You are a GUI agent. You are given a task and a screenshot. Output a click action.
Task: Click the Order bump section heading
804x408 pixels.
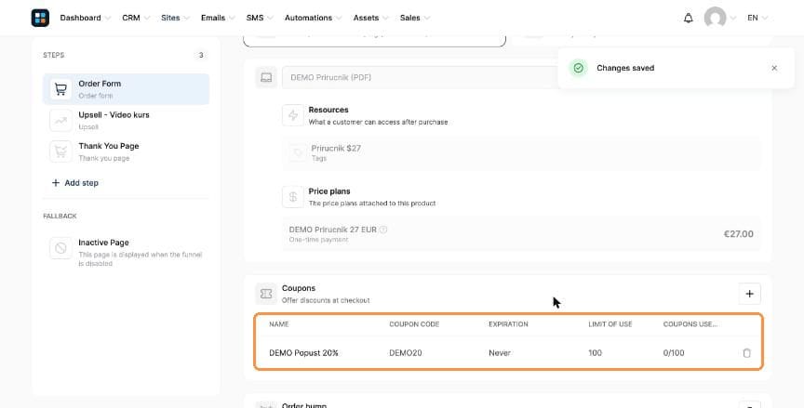[304, 405]
